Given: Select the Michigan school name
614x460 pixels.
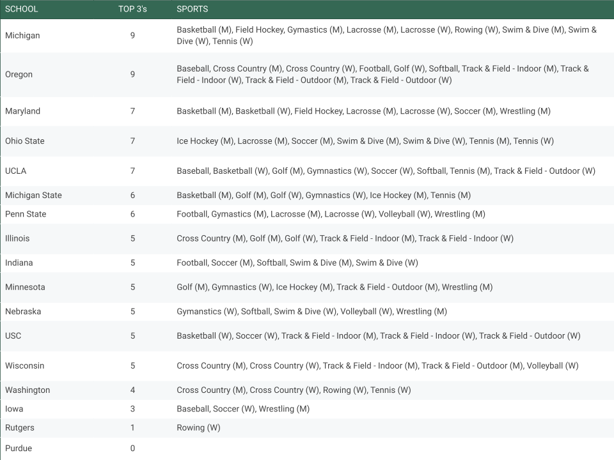Looking at the screenshot, I should pyautogui.click(x=22, y=36).
